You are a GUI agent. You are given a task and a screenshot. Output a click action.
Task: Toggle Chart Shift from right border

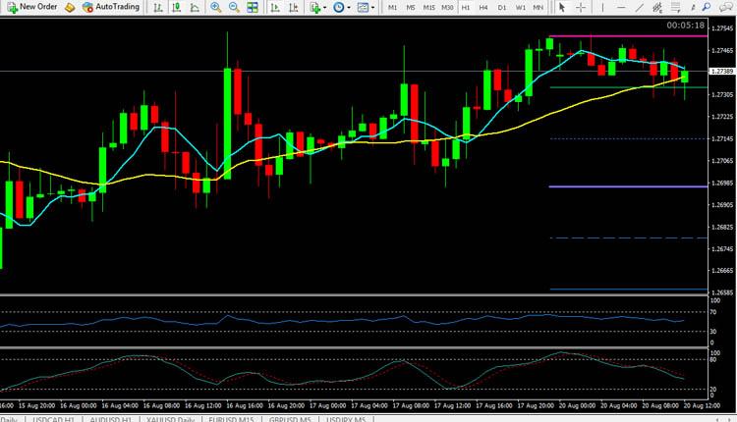point(294,8)
